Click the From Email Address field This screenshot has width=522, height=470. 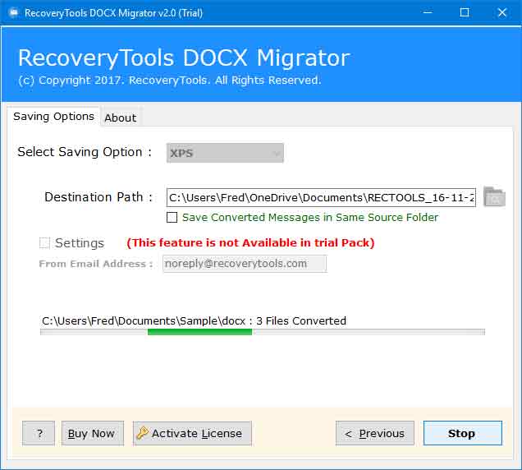coord(245,264)
